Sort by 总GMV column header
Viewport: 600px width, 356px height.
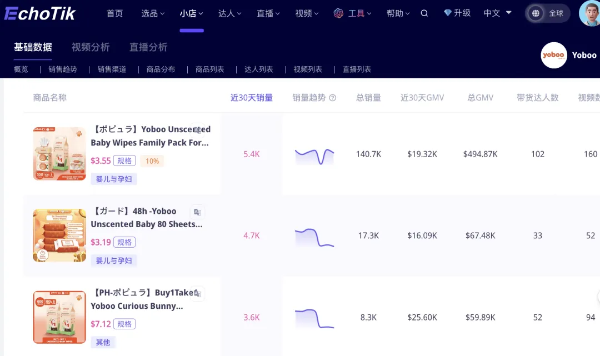pos(480,98)
